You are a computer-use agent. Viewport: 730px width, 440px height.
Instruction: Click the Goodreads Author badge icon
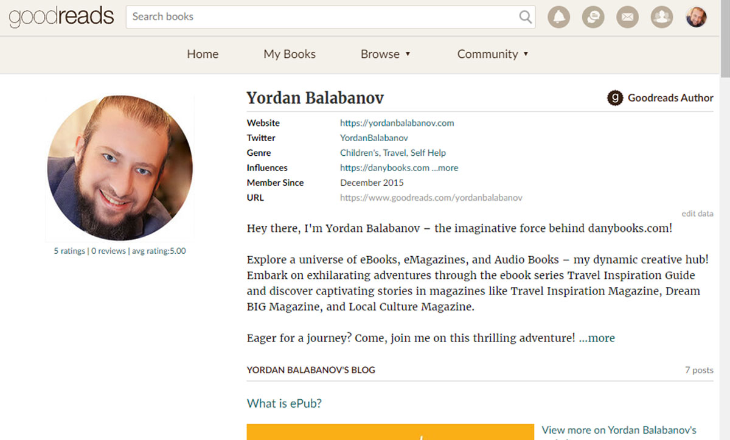click(x=614, y=97)
